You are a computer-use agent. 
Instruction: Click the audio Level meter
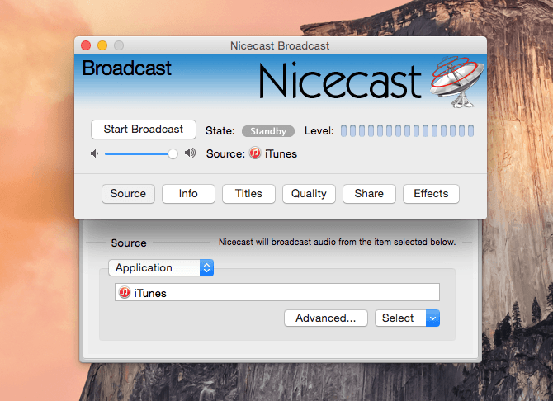click(x=407, y=131)
